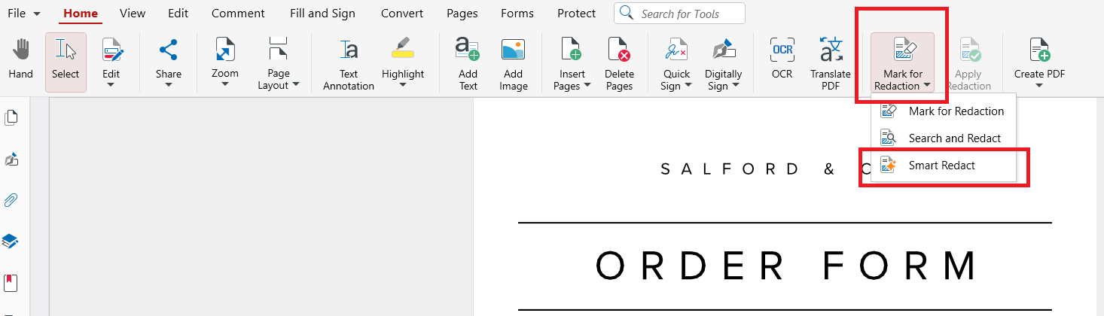Expand the Create PDF dropdown arrow

[x=1039, y=85]
